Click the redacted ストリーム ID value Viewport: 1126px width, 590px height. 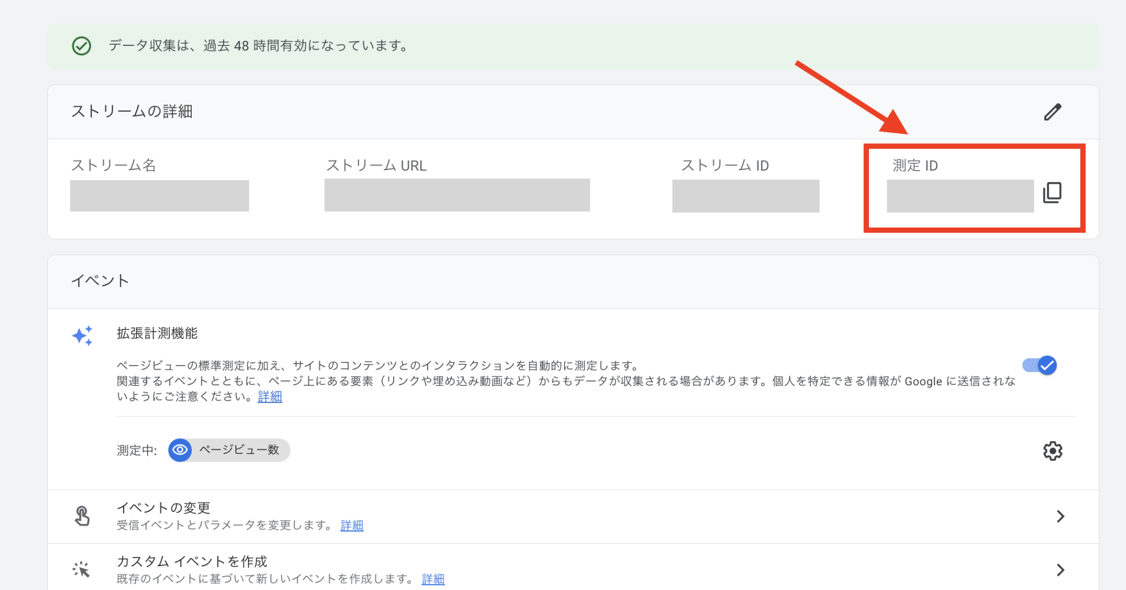point(746,196)
